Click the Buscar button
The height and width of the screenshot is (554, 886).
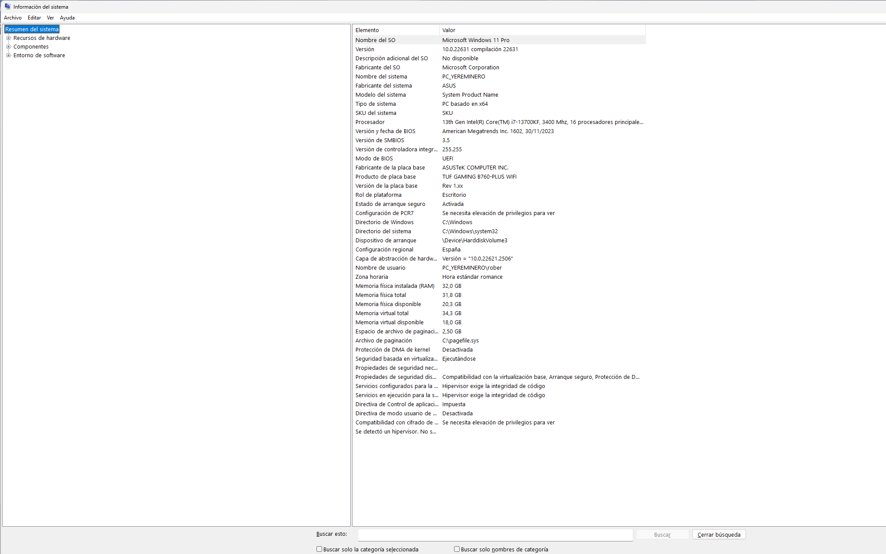(x=662, y=534)
